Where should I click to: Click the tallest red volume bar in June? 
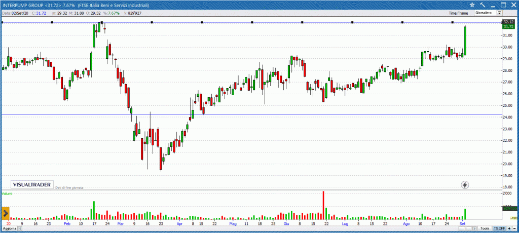click(323, 205)
